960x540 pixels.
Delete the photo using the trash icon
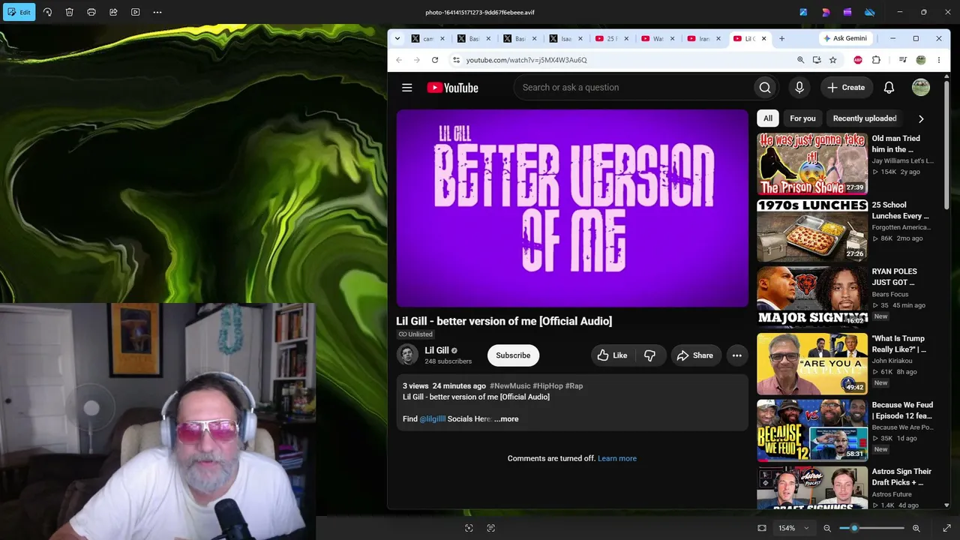69,12
